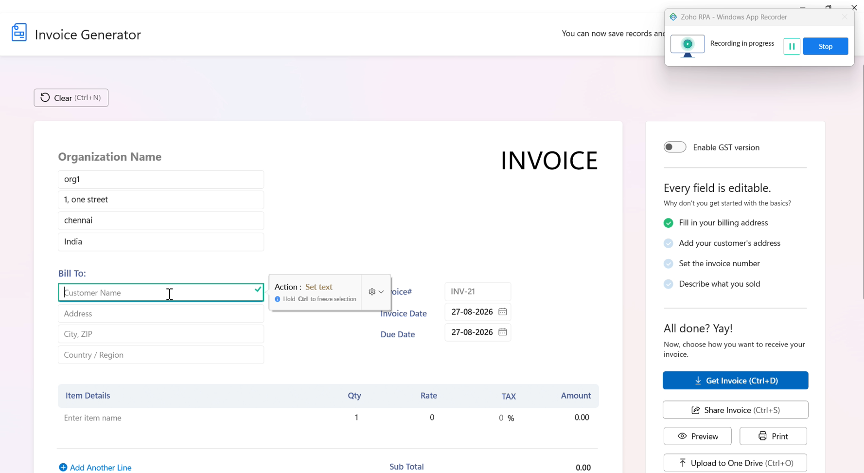
Task: Click the check circle beside Describe what you sold
Action: click(669, 284)
